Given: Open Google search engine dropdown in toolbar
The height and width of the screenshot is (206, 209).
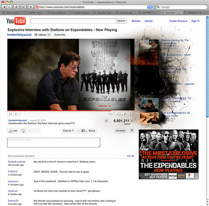Looking at the screenshot, I should click(x=158, y=7).
